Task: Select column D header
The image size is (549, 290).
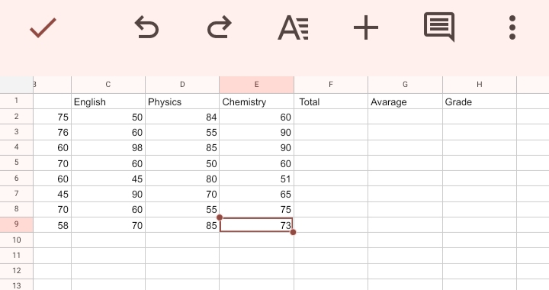Action: [x=182, y=85]
